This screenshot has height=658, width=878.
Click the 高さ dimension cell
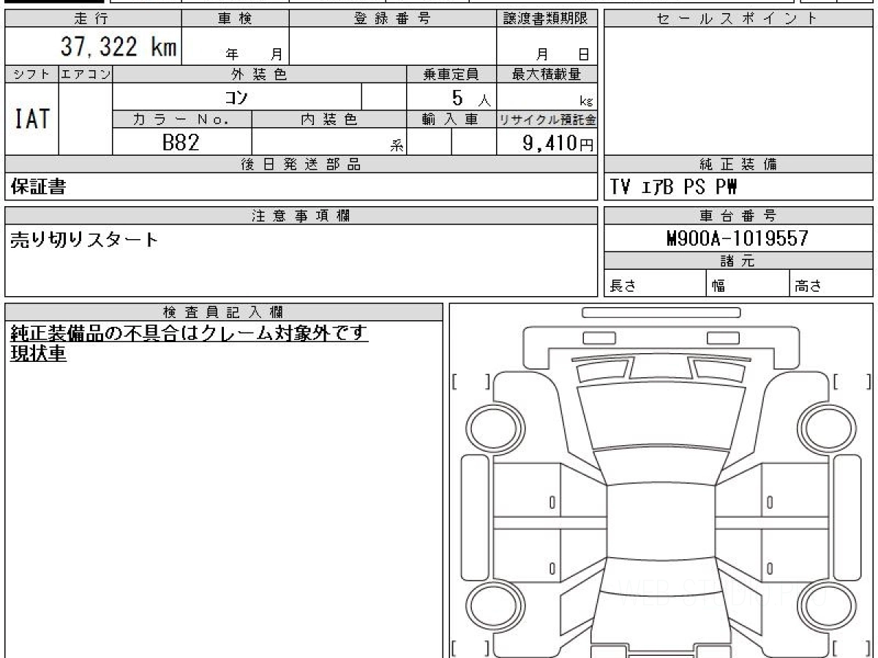click(x=831, y=284)
